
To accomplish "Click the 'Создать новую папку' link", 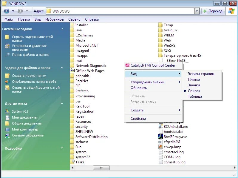I will 29,76.
